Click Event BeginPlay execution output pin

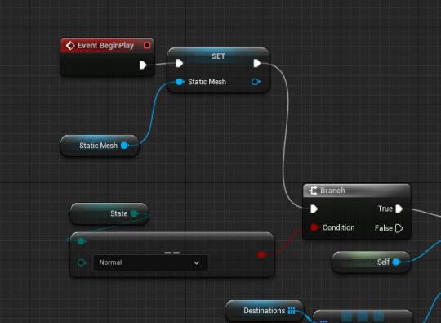[143, 65]
